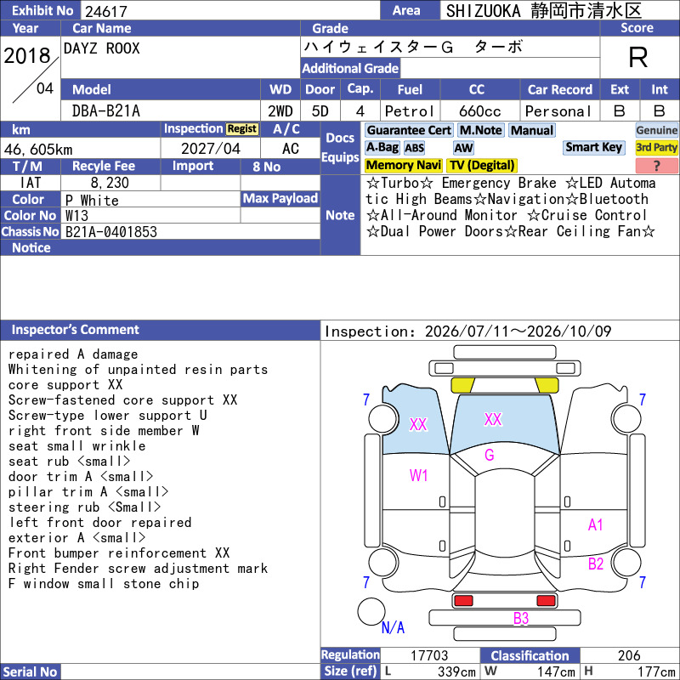
Task: Click the Additional Grade label
Action: coord(350,68)
